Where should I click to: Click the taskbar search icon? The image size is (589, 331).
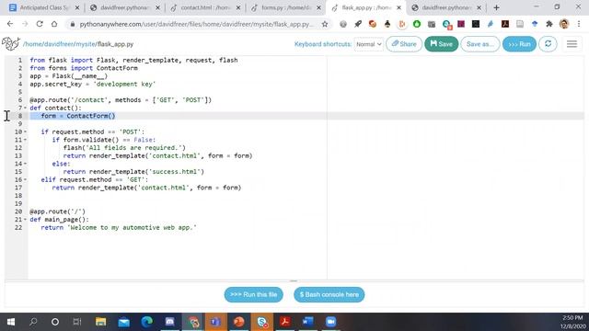click(33, 322)
